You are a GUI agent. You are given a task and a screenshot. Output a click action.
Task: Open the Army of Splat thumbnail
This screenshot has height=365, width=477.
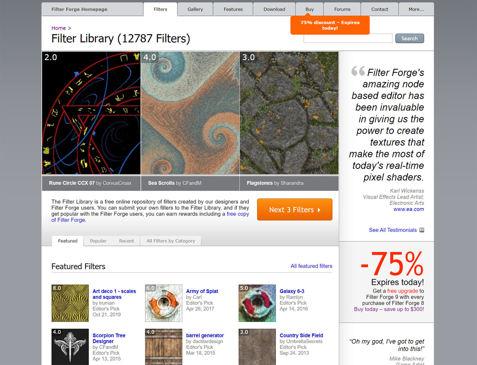[164, 303]
